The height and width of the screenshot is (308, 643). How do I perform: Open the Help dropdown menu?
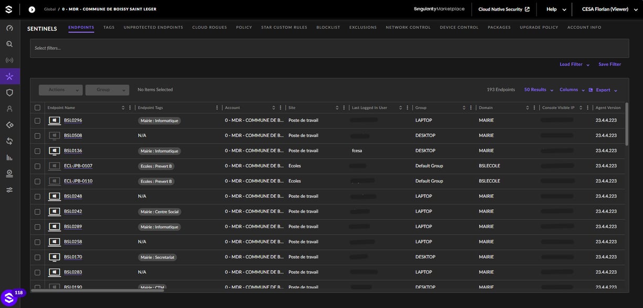point(556,9)
